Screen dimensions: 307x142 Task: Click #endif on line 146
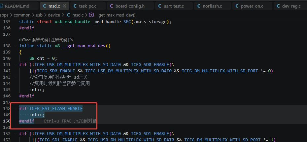(x=27, y=96)
